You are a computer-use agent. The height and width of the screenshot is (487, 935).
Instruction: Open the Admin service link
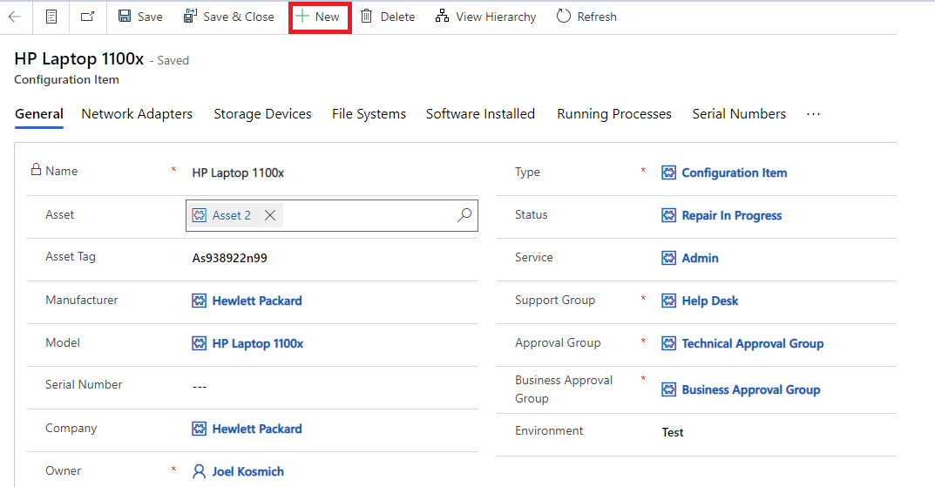(x=700, y=258)
